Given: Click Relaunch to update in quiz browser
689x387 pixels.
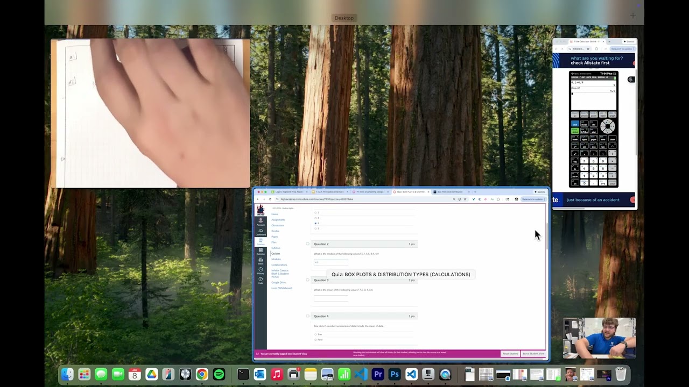Looking at the screenshot, I should [533, 199].
